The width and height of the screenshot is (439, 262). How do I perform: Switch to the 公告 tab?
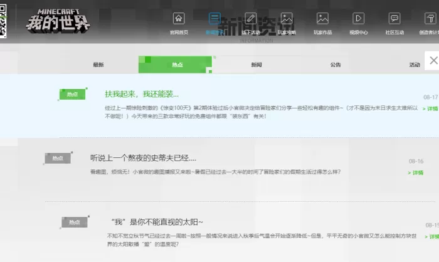click(x=336, y=65)
